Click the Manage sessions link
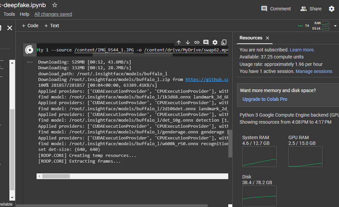This screenshot has width=339, height=207. coord(314,71)
